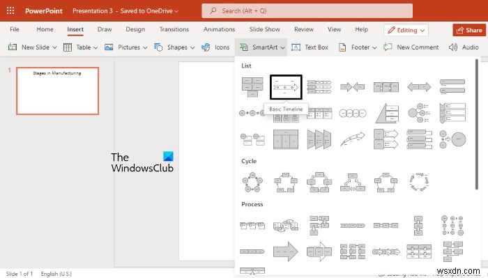This screenshot has height=278, width=488.
Task: Choose the Opposing Arrows list layout
Action: pos(352,87)
